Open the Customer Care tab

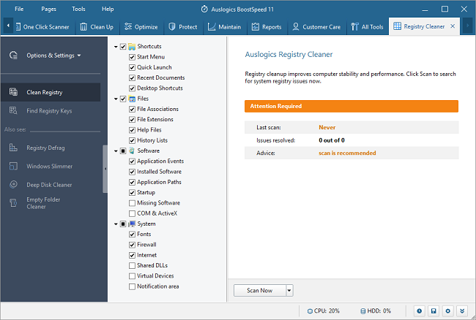[316, 27]
